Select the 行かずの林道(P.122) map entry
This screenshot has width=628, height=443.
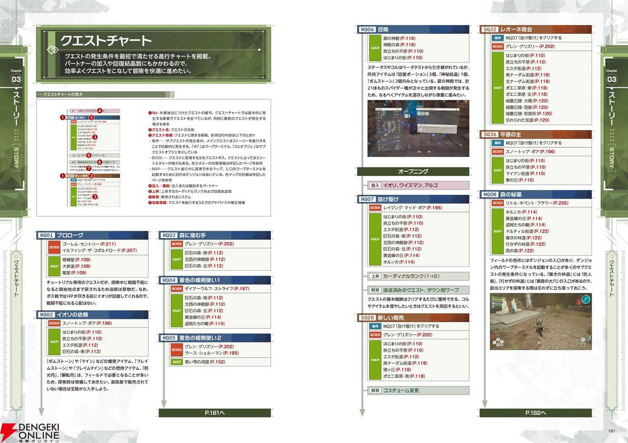click(x=525, y=244)
